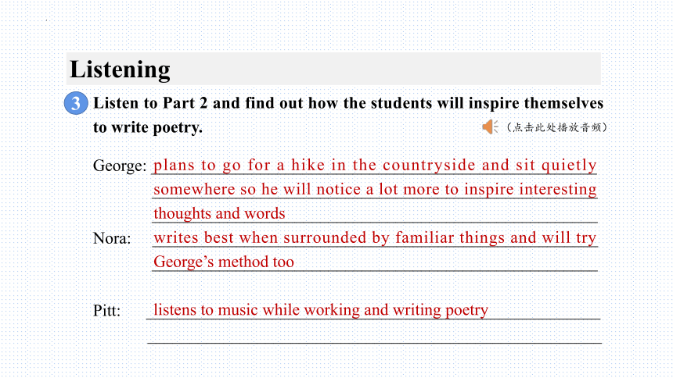Click the Chinese play-audio label text

click(556, 127)
